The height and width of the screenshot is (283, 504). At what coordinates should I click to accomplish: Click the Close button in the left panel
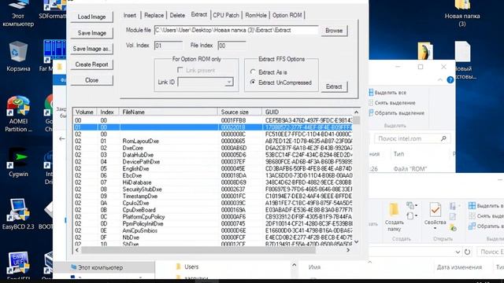(91, 80)
